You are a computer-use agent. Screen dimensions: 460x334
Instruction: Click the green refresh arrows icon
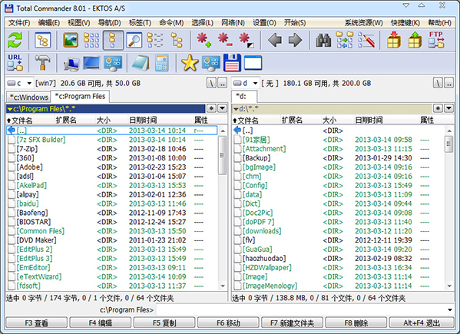[x=15, y=40]
